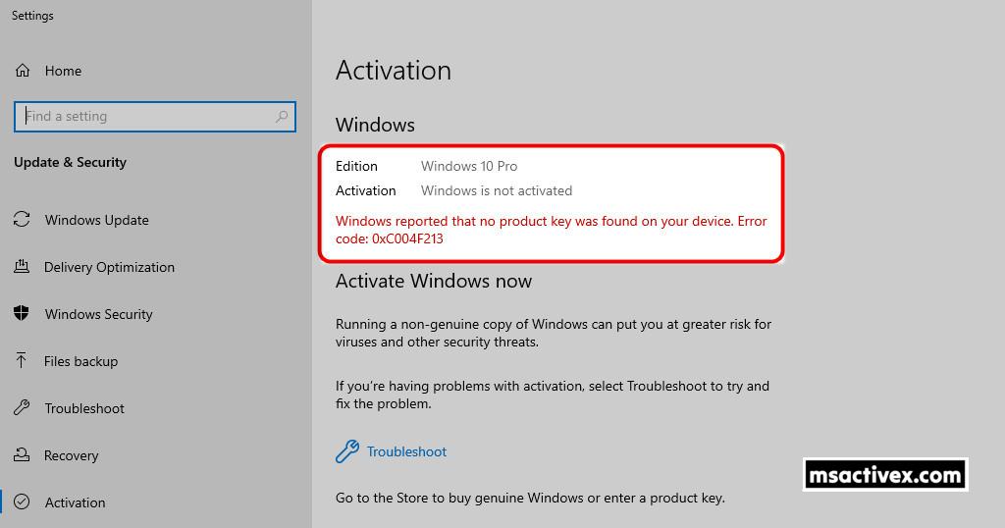Select the Delivery Optimization icon
1005x528 pixels.
22,267
